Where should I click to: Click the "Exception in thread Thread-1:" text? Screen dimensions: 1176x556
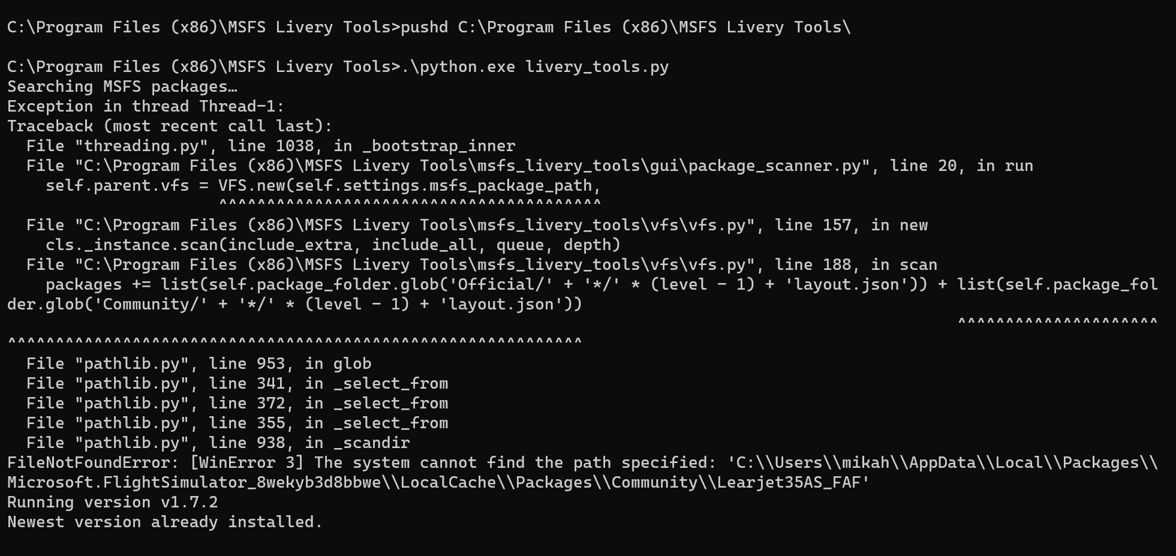pyautogui.click(x=146, y=106)
